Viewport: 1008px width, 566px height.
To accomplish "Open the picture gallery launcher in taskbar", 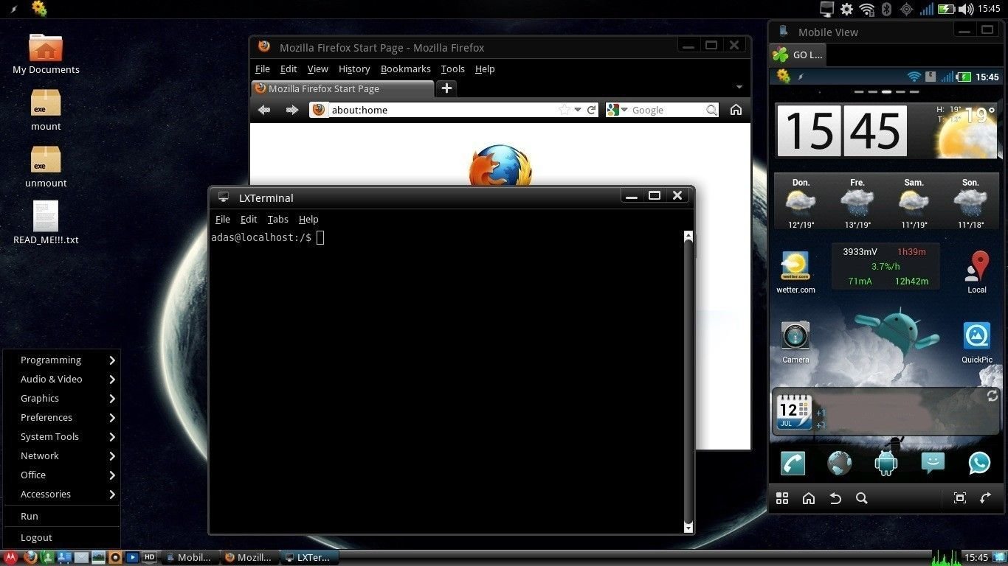I will pyautogui.click(x=98, y=557).
